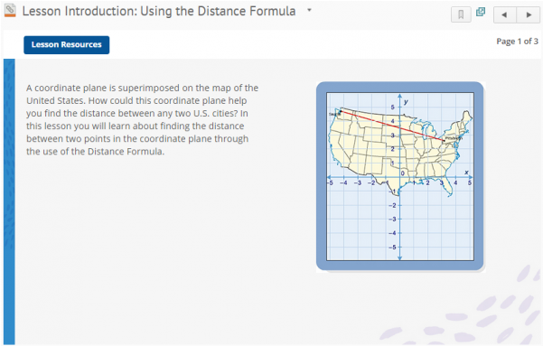Click the lesson document icon beside title
The height and width of the screenshot is (346, 543).
pos(10,11)
